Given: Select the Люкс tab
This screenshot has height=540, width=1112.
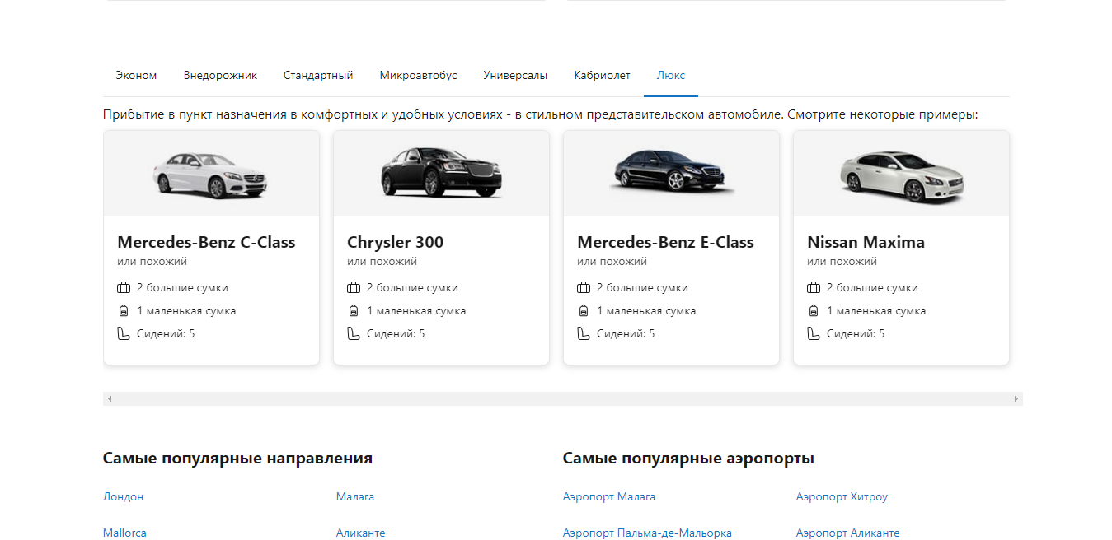Looking at the screenshot, I should 671,75.
